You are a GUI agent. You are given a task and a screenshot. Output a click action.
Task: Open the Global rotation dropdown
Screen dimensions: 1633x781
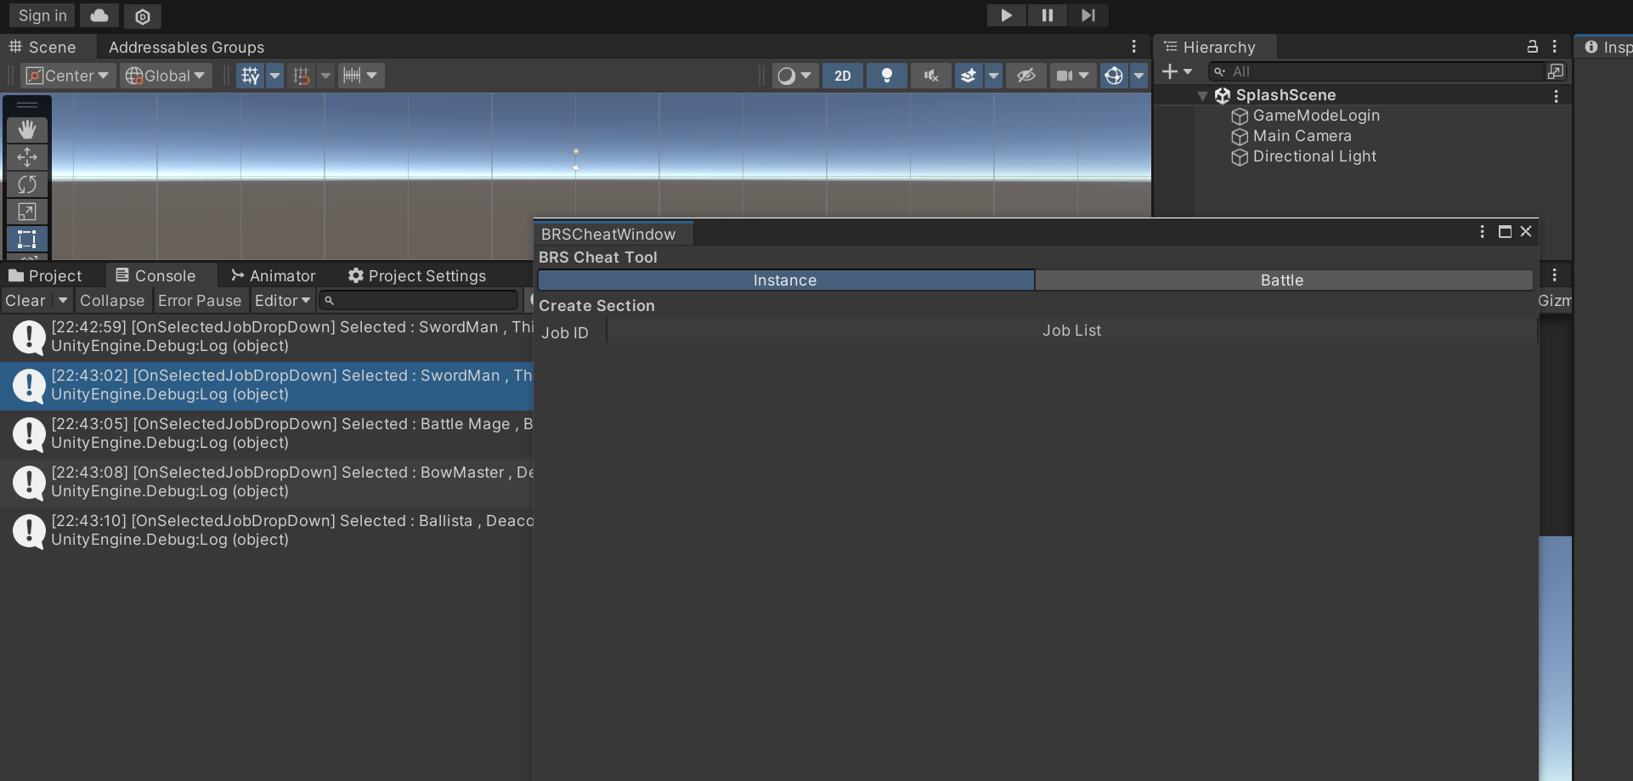166,76
